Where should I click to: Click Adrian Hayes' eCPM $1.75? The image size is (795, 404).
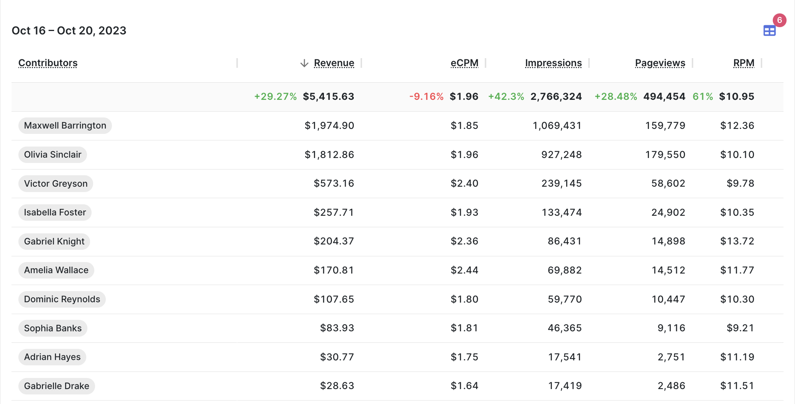point(464,357)
